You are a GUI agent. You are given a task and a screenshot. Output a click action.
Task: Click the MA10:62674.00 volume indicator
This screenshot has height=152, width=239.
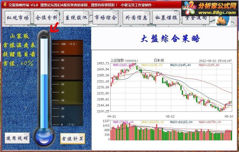click(153, 122)
